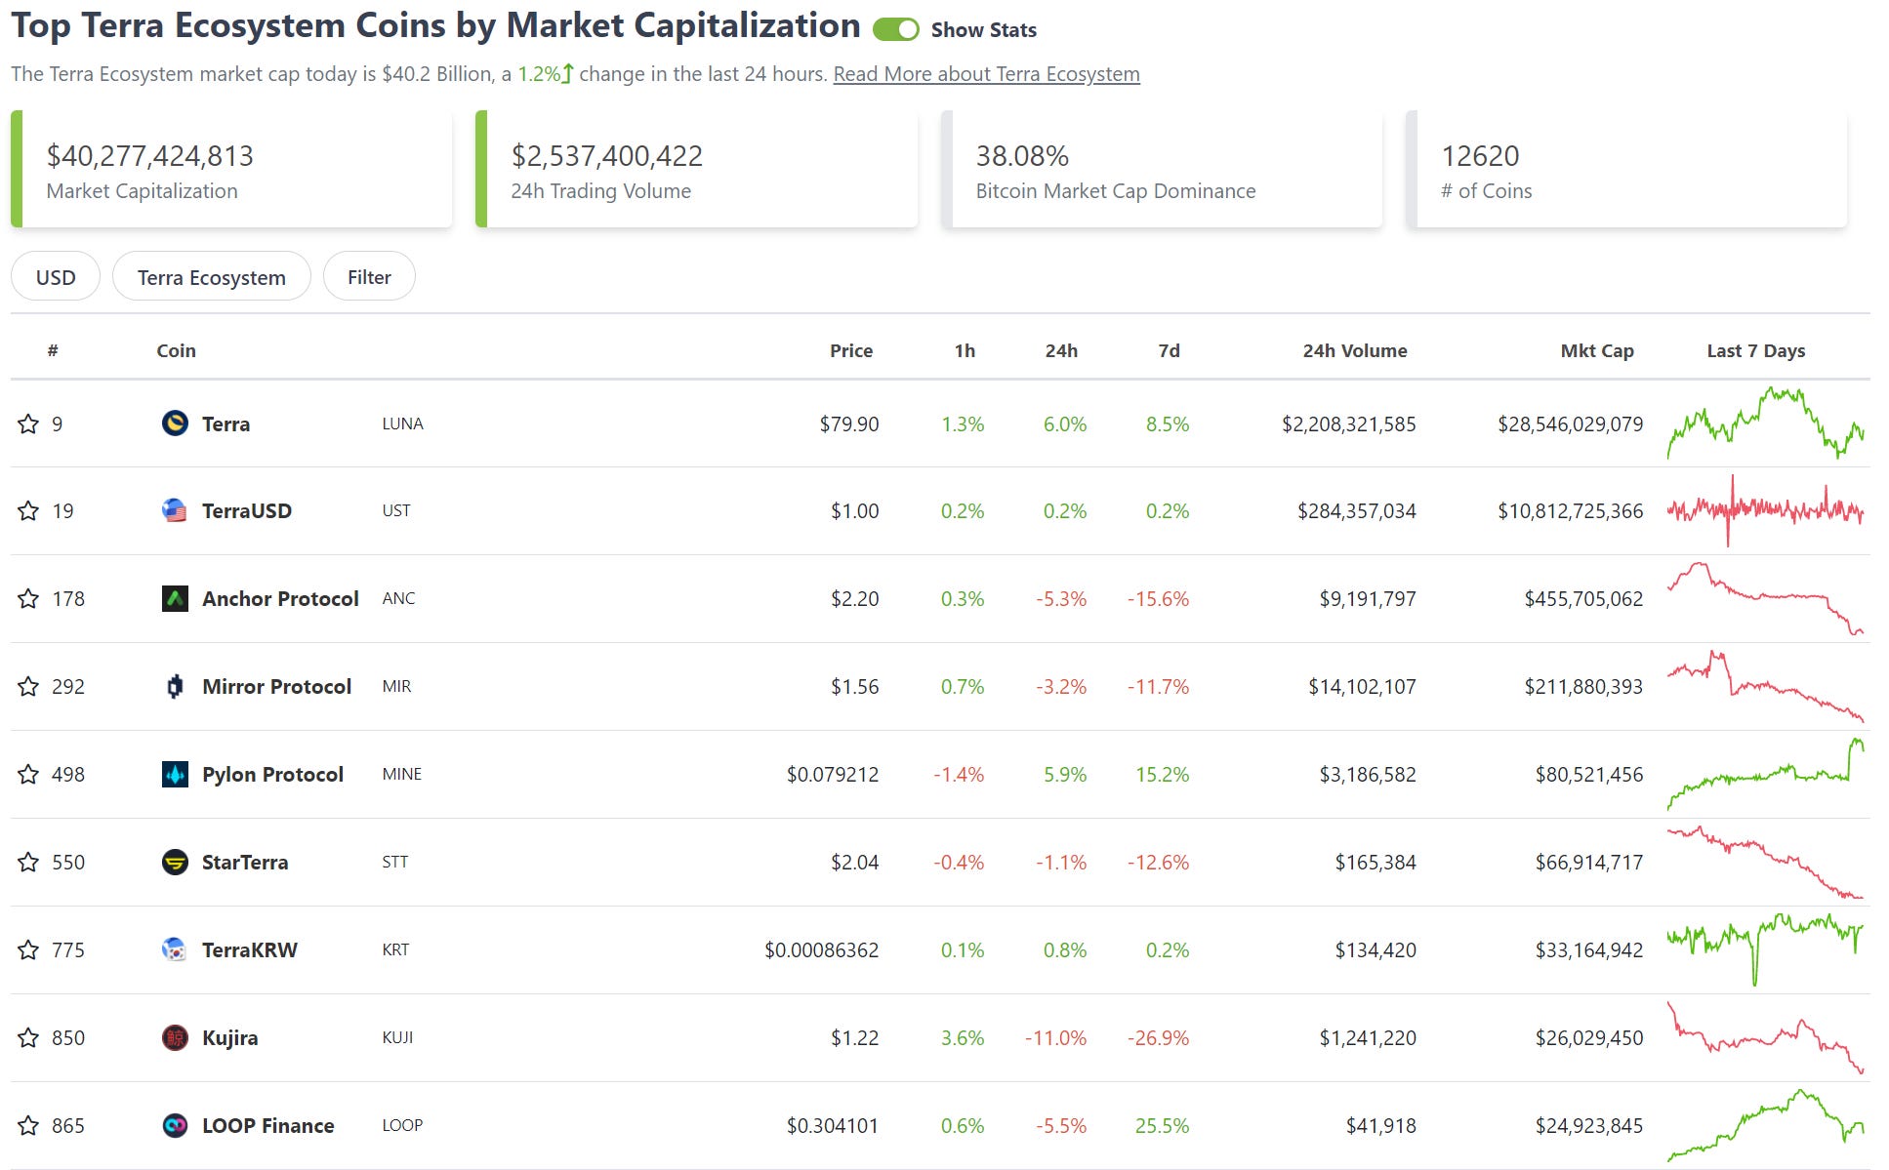1889x1170 pixels.
Task: Click the Kujira 7-day sparkline
Action: pos(1765,1037)
